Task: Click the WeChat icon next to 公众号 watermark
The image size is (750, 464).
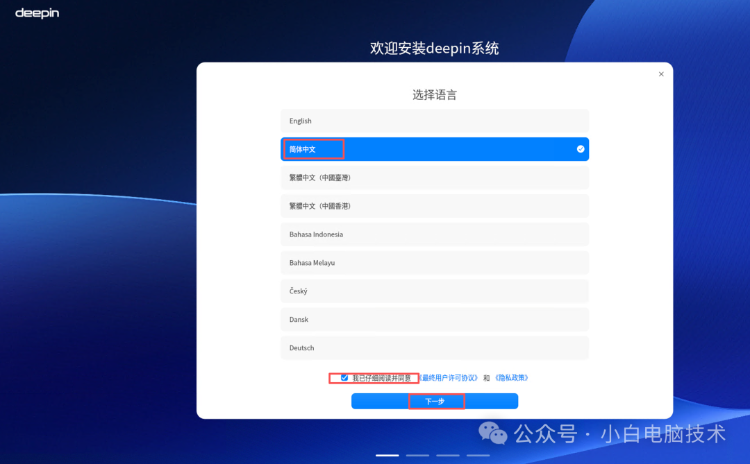Action: [x=493, y=433]
